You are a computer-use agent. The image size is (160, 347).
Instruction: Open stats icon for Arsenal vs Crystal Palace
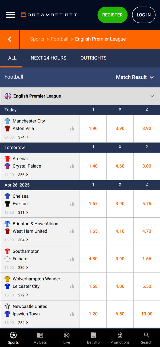click(x=72, y=166)
